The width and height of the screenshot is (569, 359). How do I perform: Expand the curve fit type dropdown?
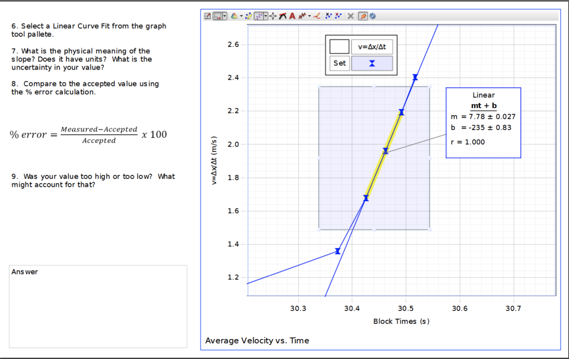[x=265, y=16]
